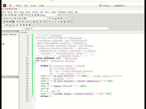
Task: Click the Stop debugger square icon
Action: tap(65, 22)
